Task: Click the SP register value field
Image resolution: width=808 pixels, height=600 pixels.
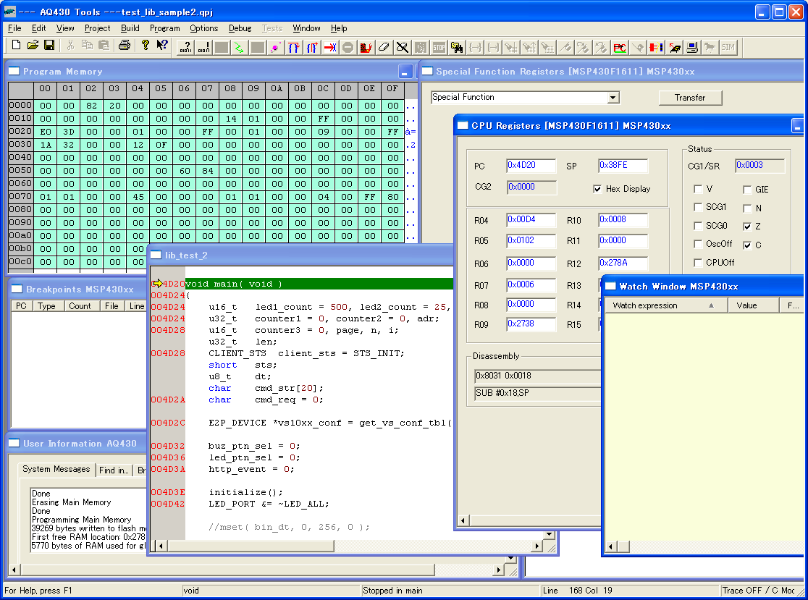Action: pyautogui.click(x=623, y=165)
